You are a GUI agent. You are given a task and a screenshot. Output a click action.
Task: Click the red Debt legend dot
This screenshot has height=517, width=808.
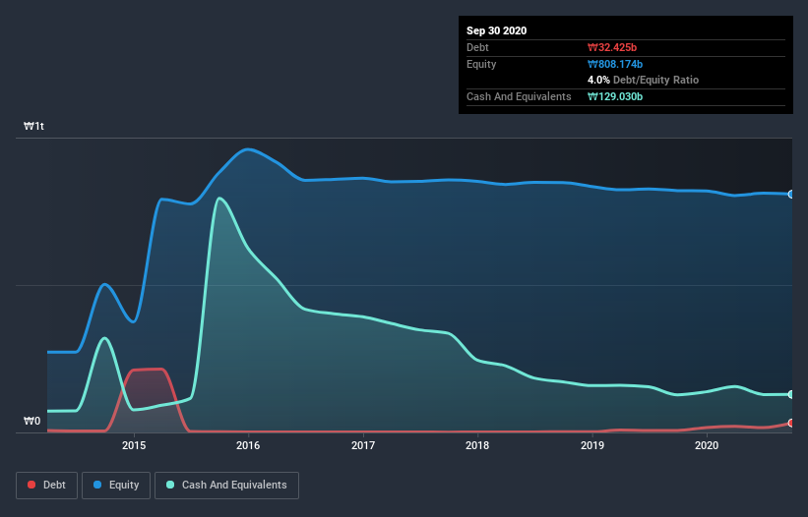31,485
